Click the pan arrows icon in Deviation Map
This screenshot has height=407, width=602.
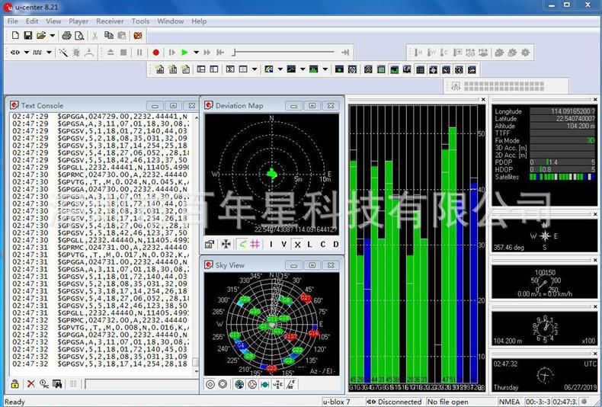point(226,244)
